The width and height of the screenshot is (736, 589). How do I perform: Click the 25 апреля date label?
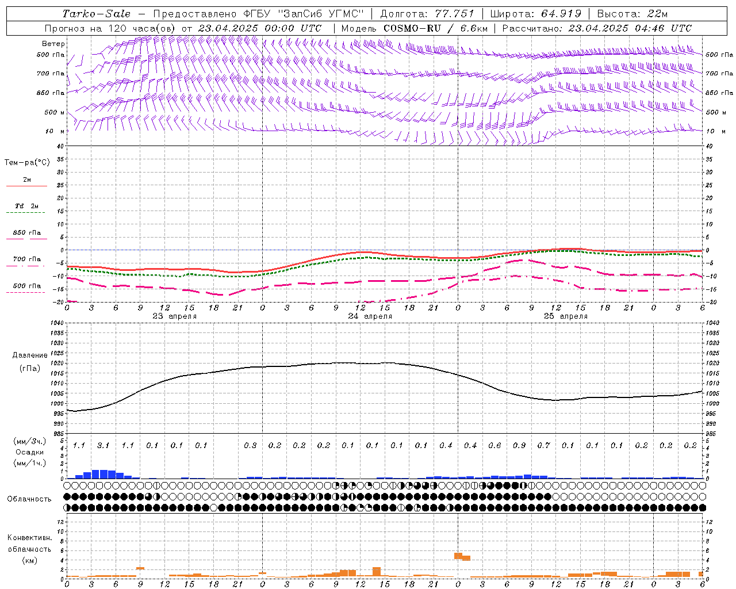point(566,316)
